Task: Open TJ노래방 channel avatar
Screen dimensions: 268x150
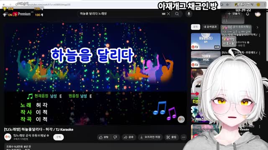Action: tap(8, 137)
